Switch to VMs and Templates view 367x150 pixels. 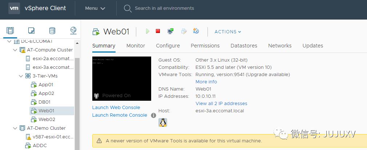[x=31, y=30]
